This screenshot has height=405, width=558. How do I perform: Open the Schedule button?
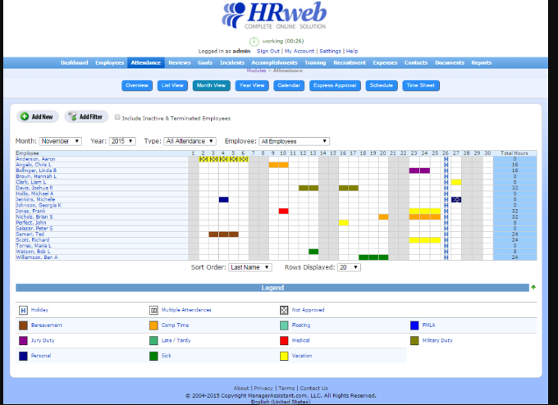pyautogui.click(x=382, y=86)
